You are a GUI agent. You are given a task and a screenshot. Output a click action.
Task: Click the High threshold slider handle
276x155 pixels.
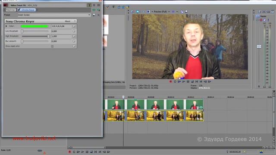click(48, 36)
